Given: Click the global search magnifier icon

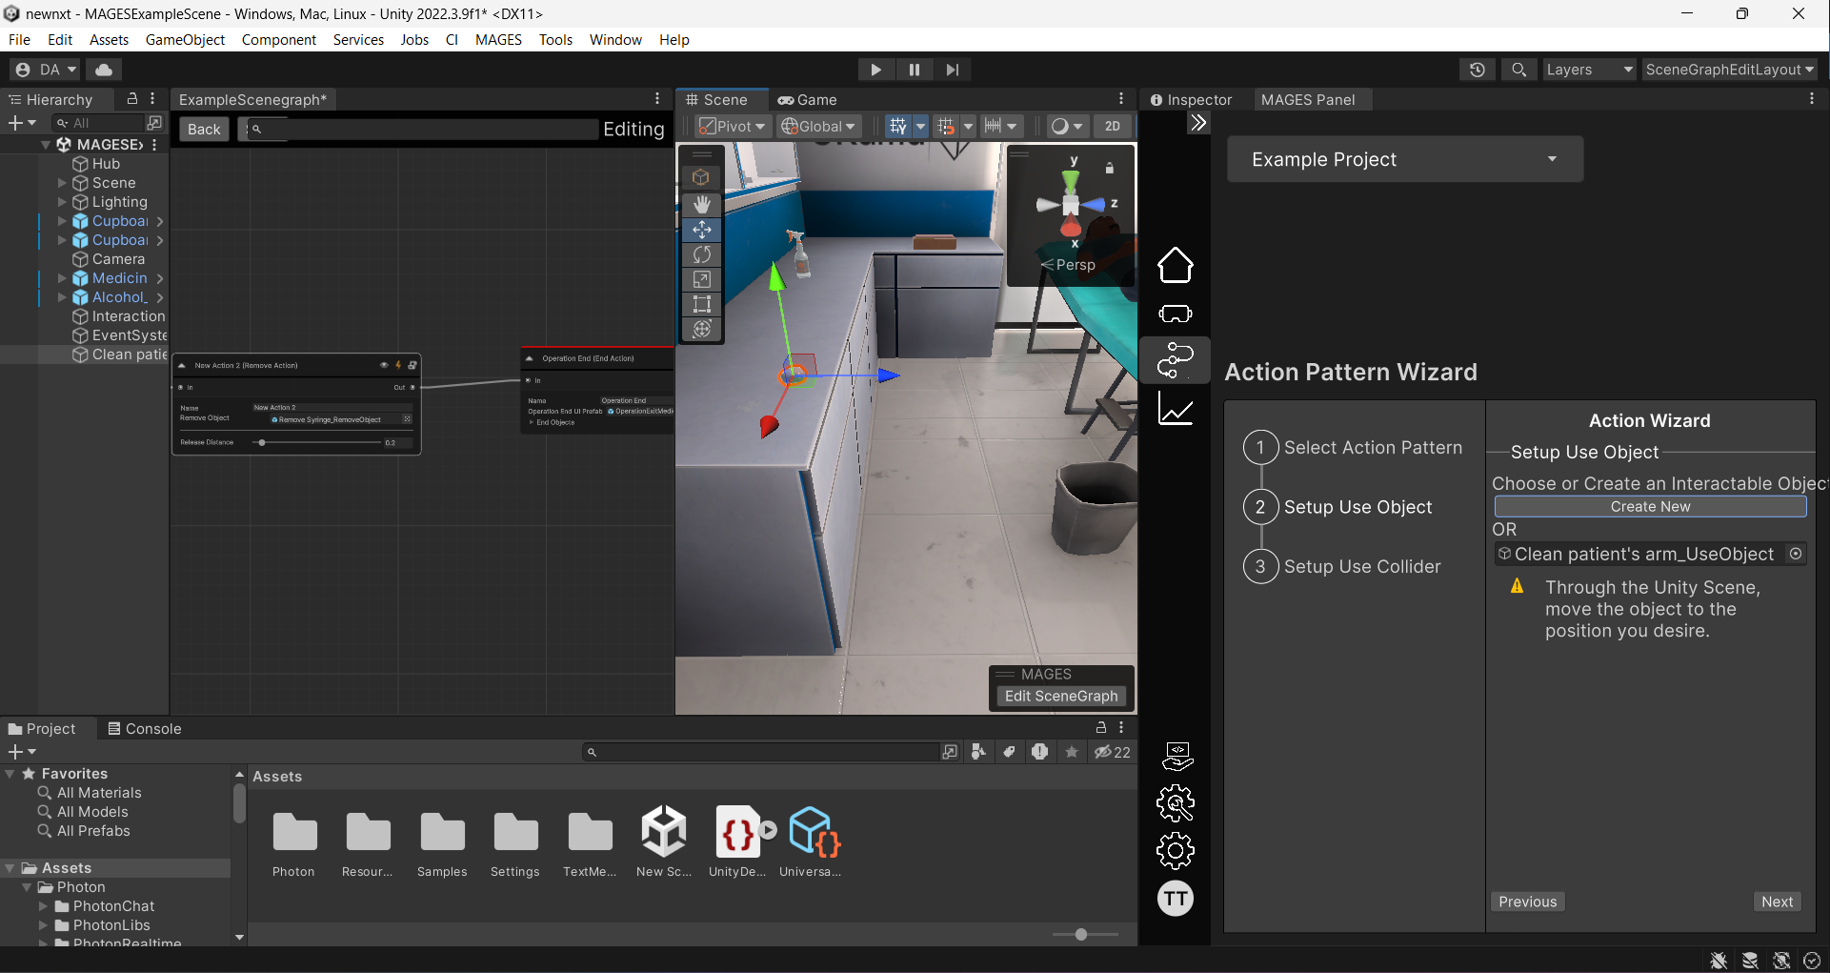Looking at the screenshot, I should coord(1519,70).
